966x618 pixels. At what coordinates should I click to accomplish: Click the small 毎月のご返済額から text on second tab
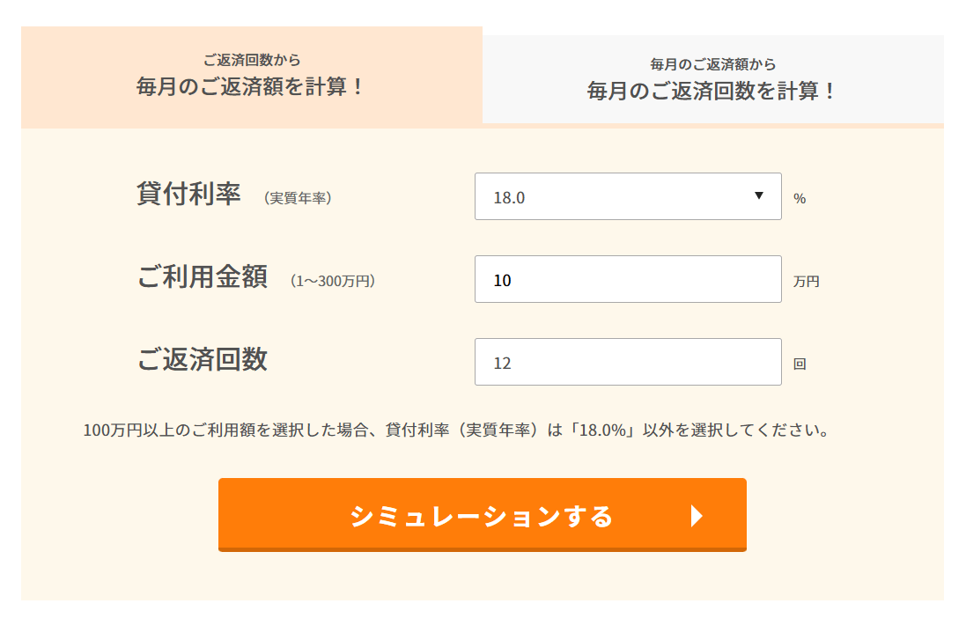click(712, 64)
